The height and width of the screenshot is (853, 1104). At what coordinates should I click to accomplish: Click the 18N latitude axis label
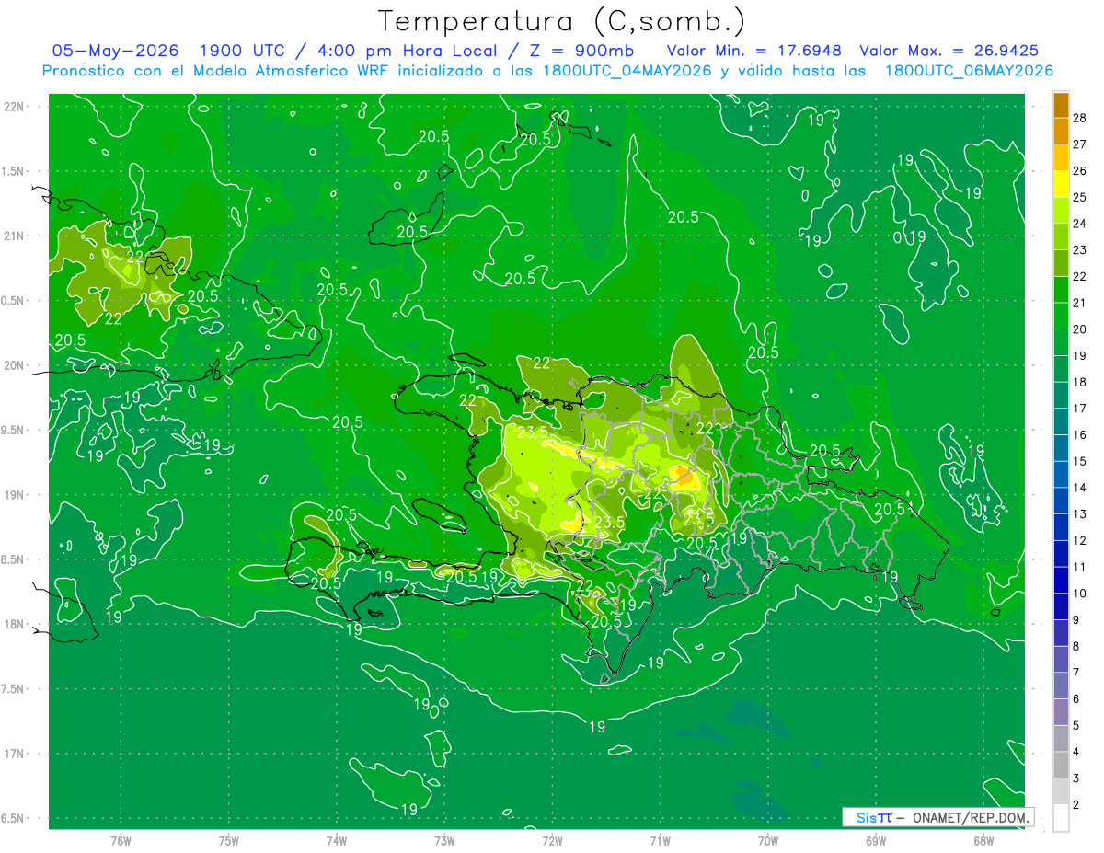(14, 624)
